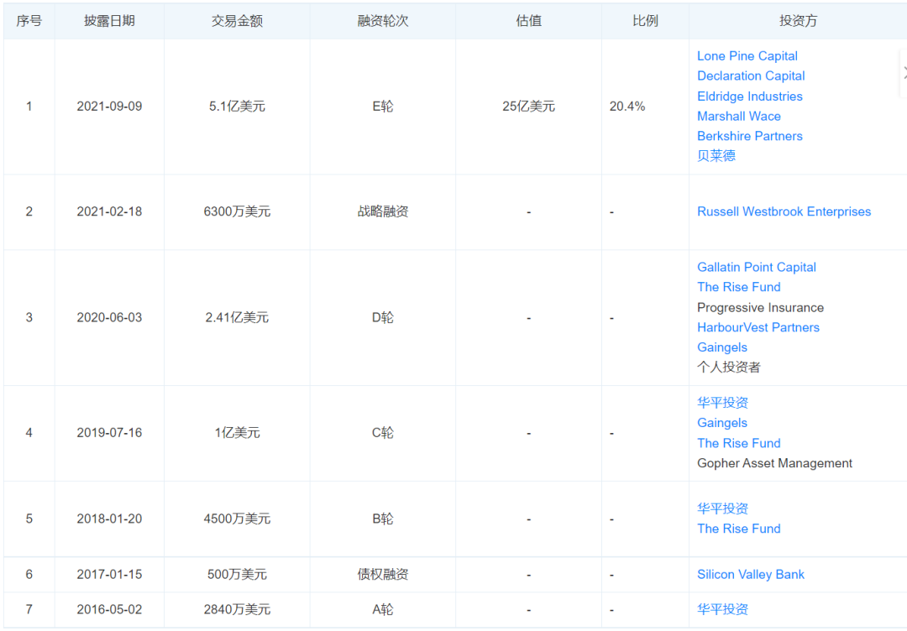Screen dimensions: 907x631
Task: Select the 比例 column header
Action: pyautogui.click(x=645, y=21)
